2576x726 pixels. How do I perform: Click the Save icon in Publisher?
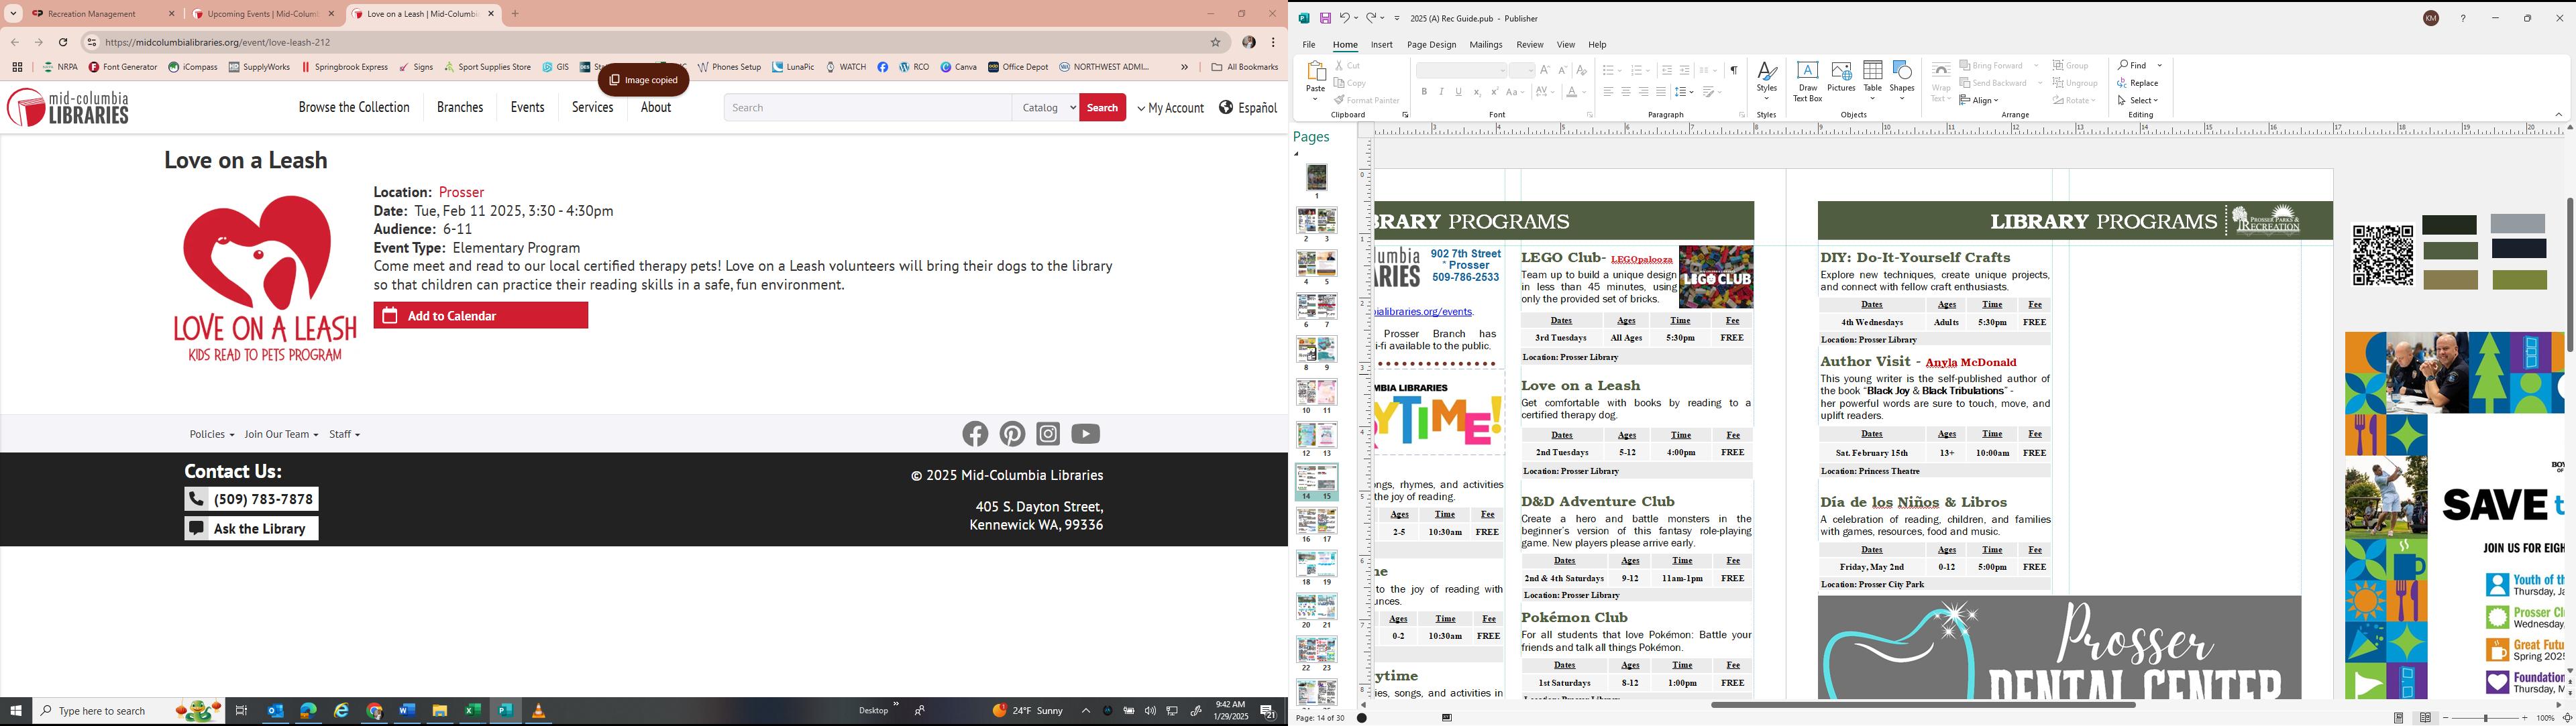coord(1325,18)
